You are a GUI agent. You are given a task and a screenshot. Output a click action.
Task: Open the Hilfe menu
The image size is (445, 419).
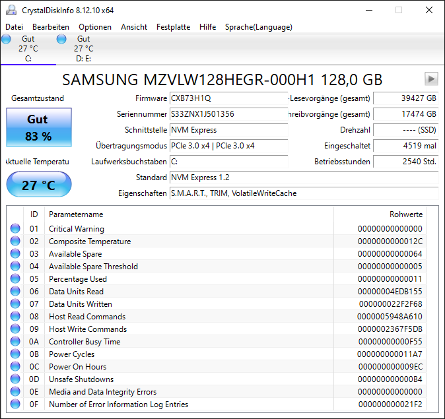(208, 27)
